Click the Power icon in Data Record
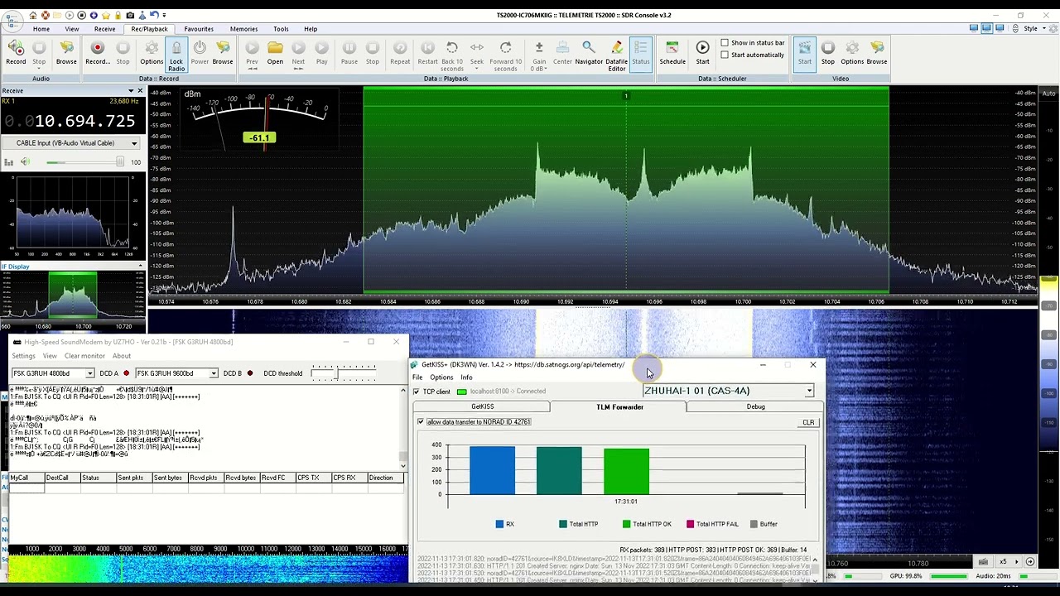1060x596 pixels. (x=200, y=53)
